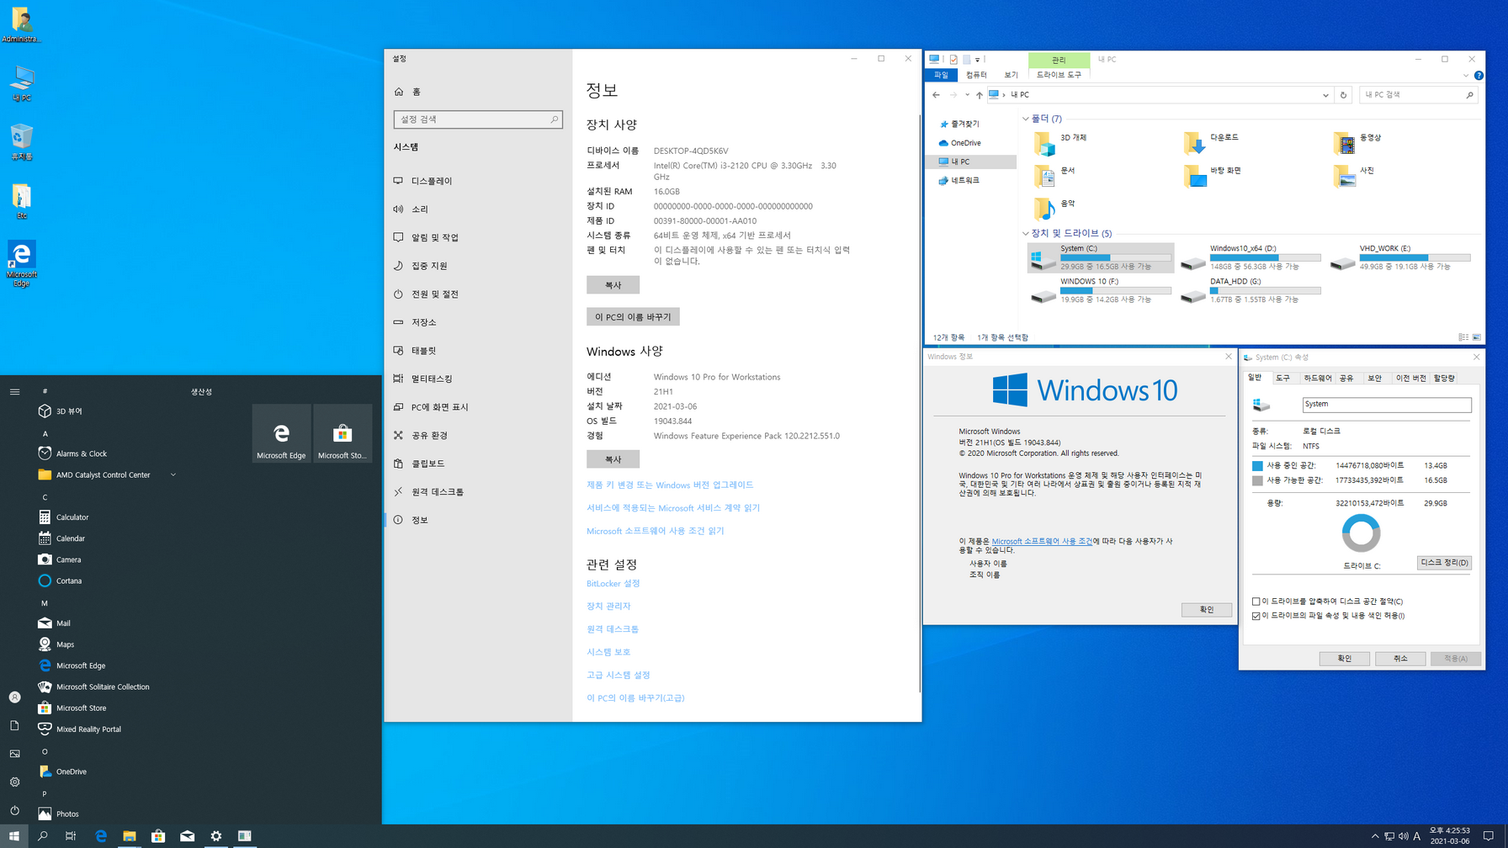Open BitLocker 설정 link
Screen dimensions: 1508x848
pos(613,583)
